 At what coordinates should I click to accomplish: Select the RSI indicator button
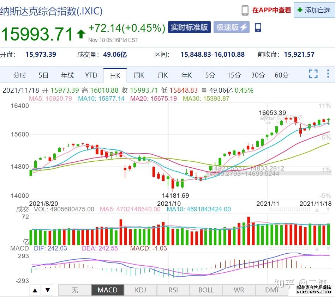pos(173,290)
